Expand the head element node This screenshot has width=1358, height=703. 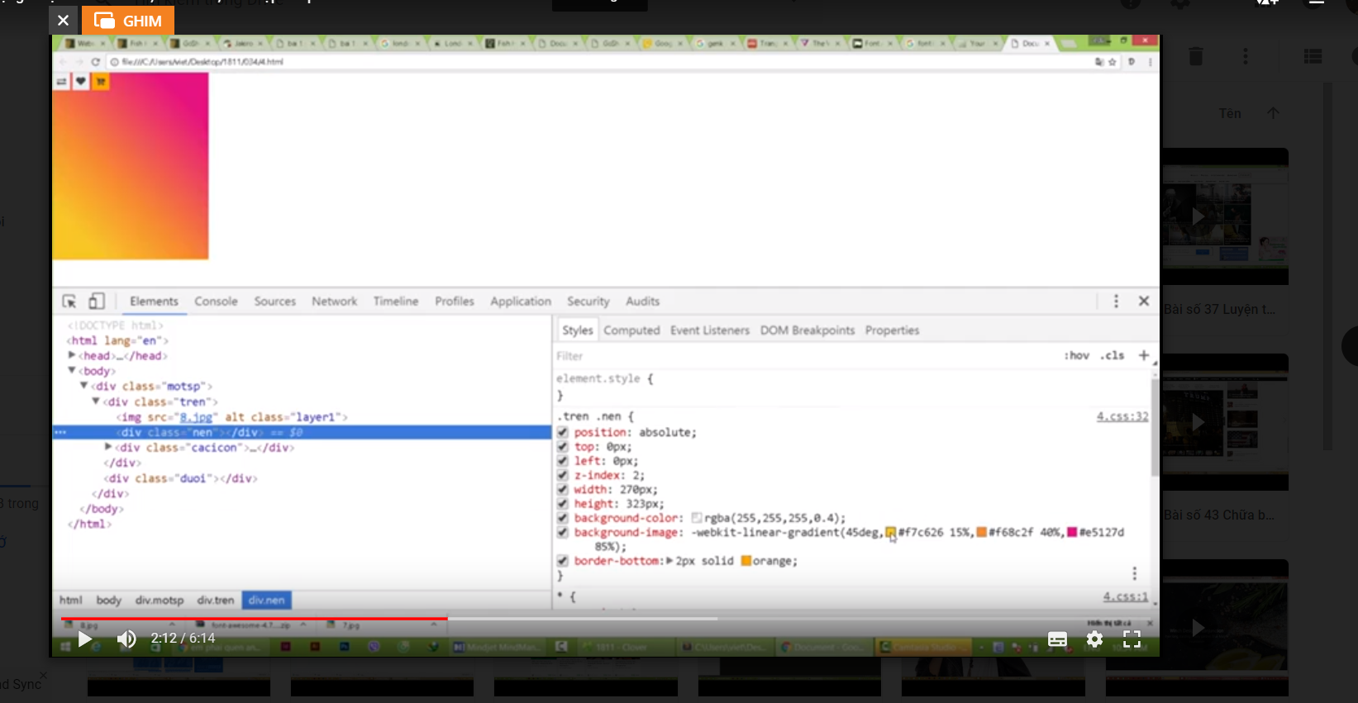(x=72, y=355)
